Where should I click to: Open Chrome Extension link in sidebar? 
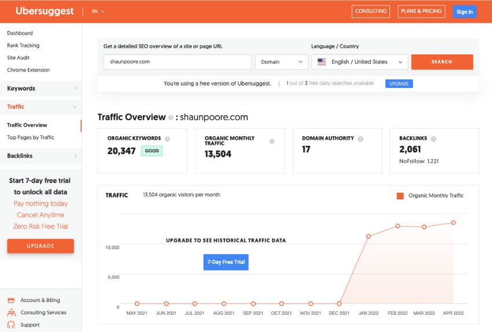point(28,70)
